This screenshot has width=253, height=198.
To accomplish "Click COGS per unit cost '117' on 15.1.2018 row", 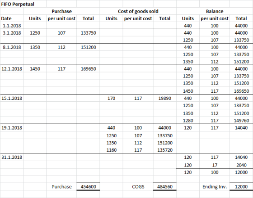I will [x=138, y=99].
